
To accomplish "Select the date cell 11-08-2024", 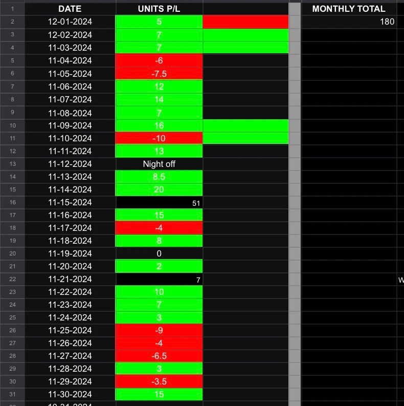I will pos(70,113).
